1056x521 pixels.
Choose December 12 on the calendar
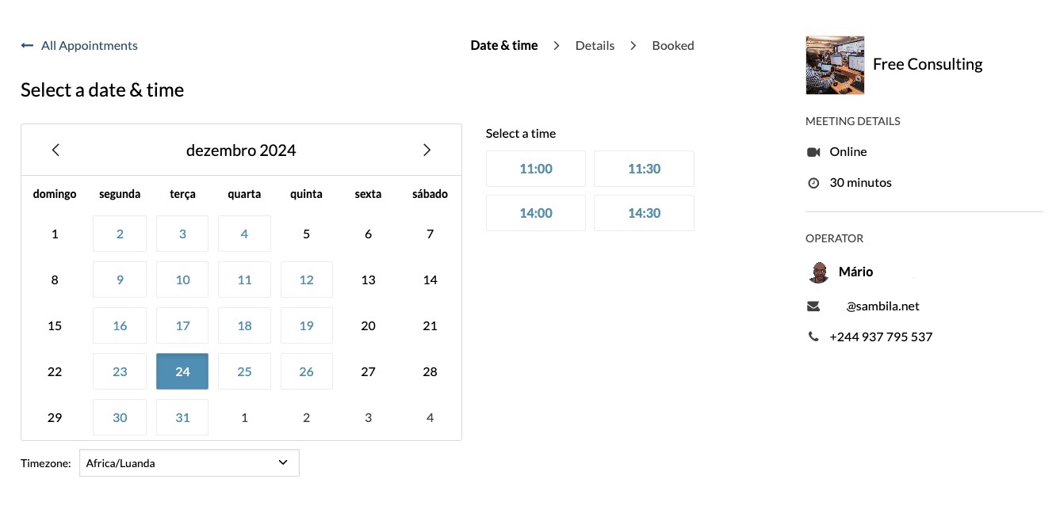coord(307,280)
